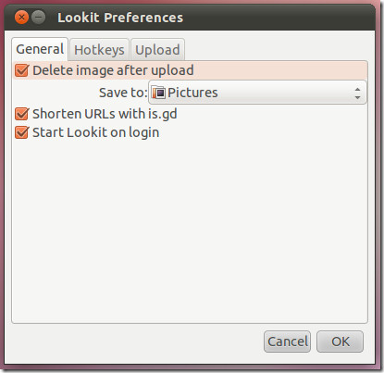
Task: Click the Cancel button
Action: 287,342
